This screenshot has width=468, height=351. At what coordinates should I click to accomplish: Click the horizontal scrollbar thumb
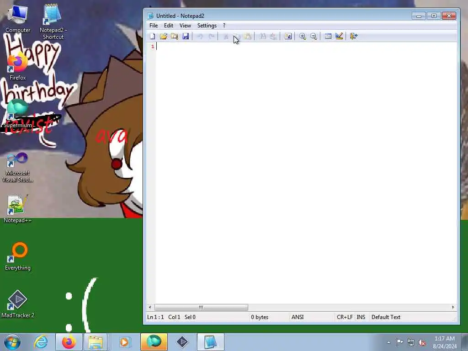click(201, 307)
